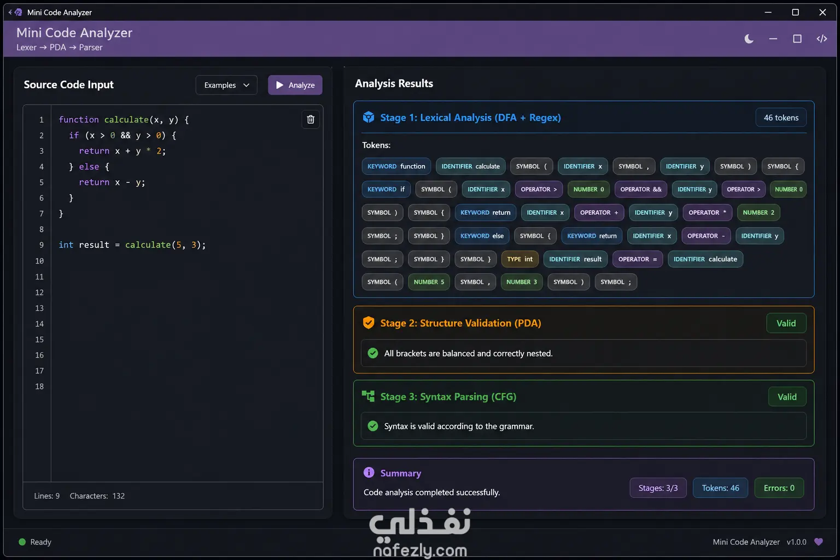
Task: Click the cube icon beside Stage 1 heading
Action: 369,117
